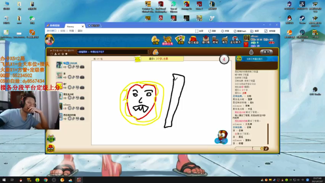Click the bell icon left of leave button
This screenshot has height=183, width=325.
(x=251, y=52)
